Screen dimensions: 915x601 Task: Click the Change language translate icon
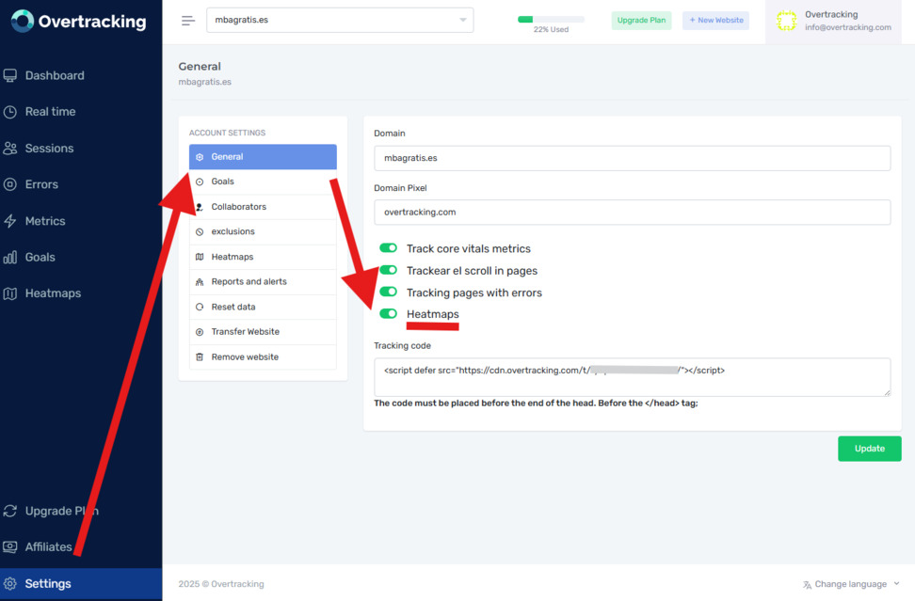click(807, 585)
